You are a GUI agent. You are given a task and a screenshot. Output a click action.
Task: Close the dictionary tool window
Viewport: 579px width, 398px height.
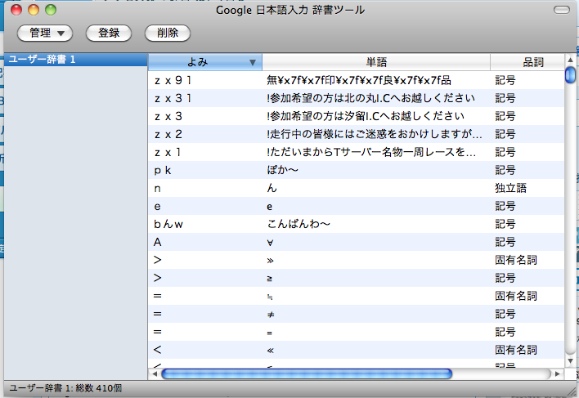(16, 10)
